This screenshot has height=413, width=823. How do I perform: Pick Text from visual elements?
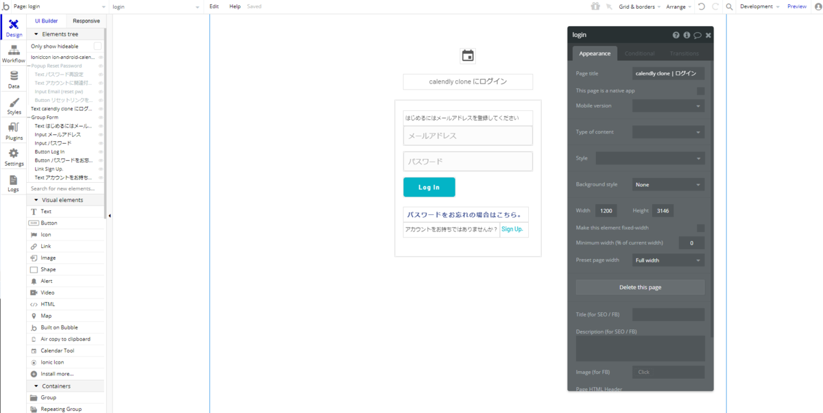click(67, 212)
